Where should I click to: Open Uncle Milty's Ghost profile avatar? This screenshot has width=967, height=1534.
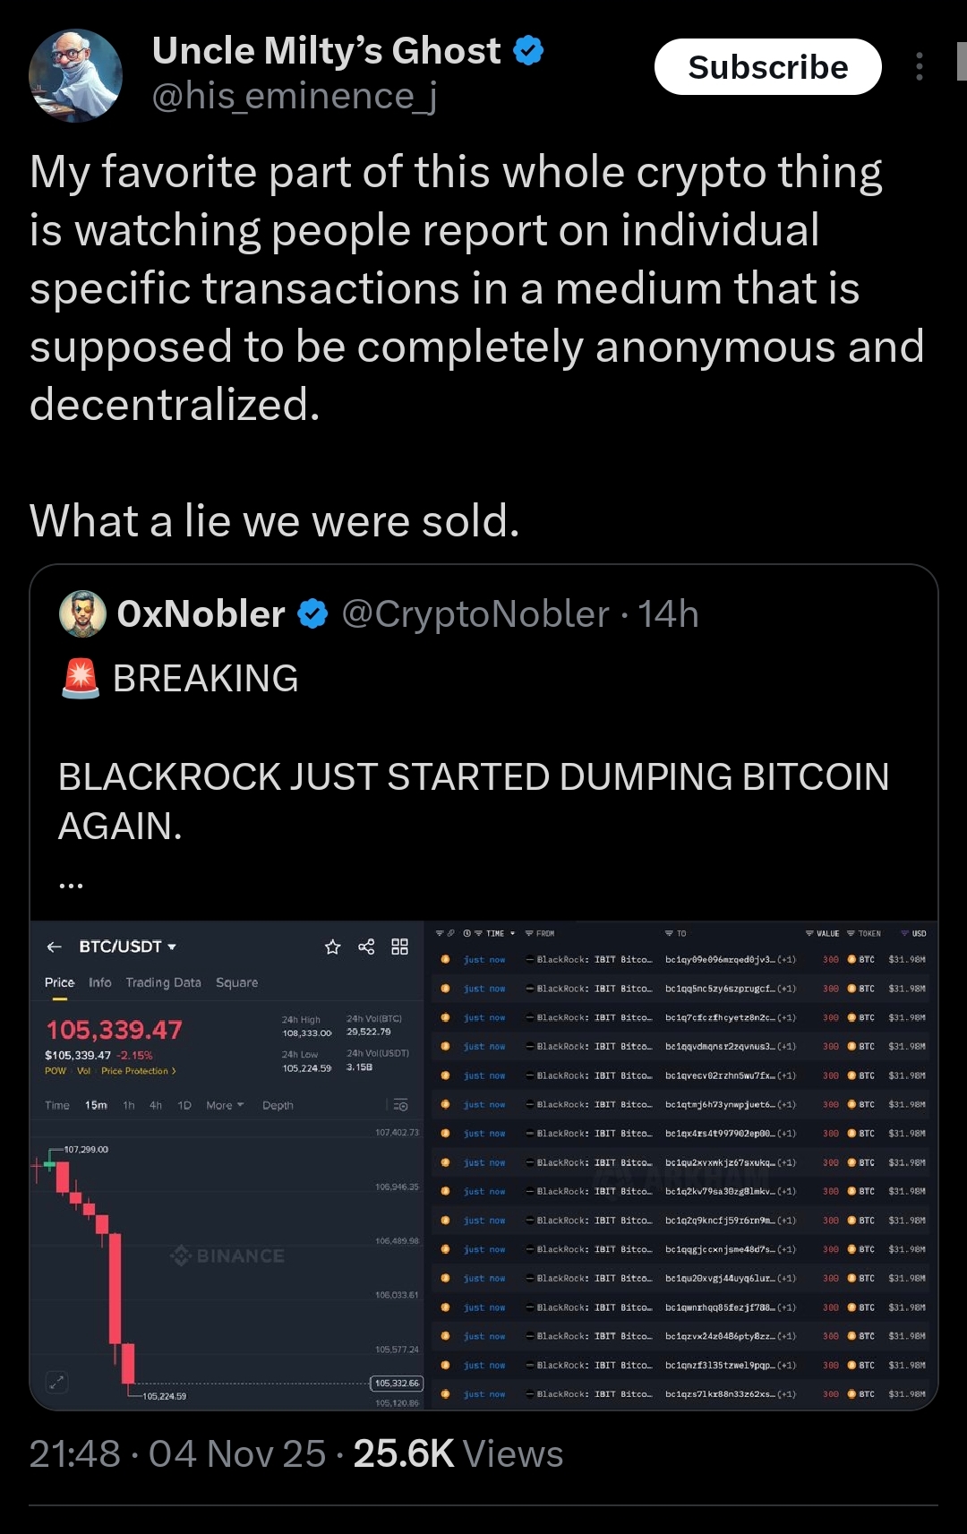coord(76,76)
